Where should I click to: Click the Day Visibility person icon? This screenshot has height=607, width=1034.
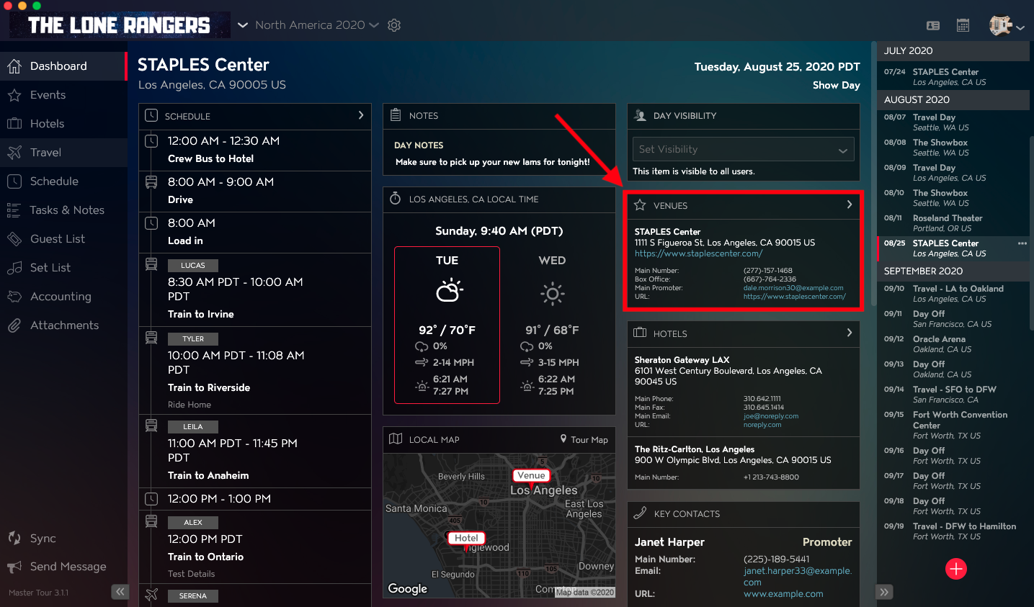[640, 115]
